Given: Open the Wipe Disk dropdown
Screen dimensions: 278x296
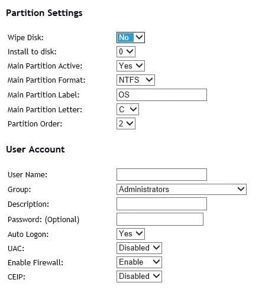Looking at the screenshot, I should pos(131,37).
